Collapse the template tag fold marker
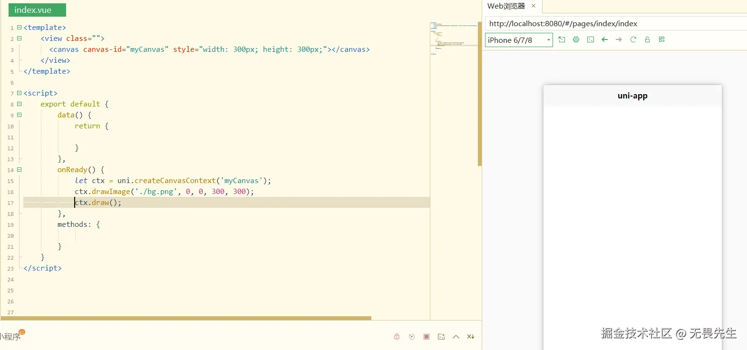This screenshot has width=747, height=350. pos(19,28)
